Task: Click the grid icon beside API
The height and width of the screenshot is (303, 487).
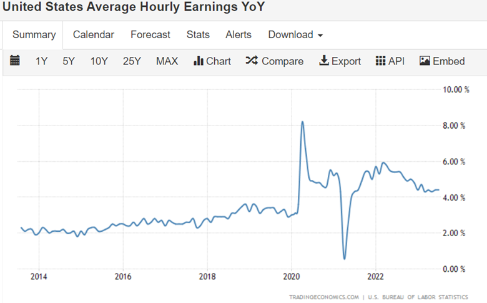Action: pyautogui.click(x=380, y=61)
